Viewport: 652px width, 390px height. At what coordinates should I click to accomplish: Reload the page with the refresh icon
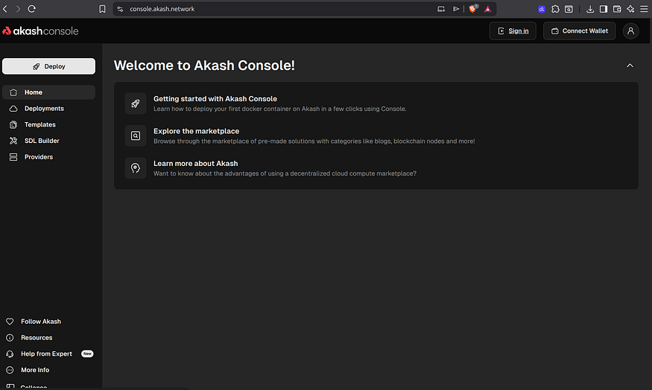pos(31,9)
